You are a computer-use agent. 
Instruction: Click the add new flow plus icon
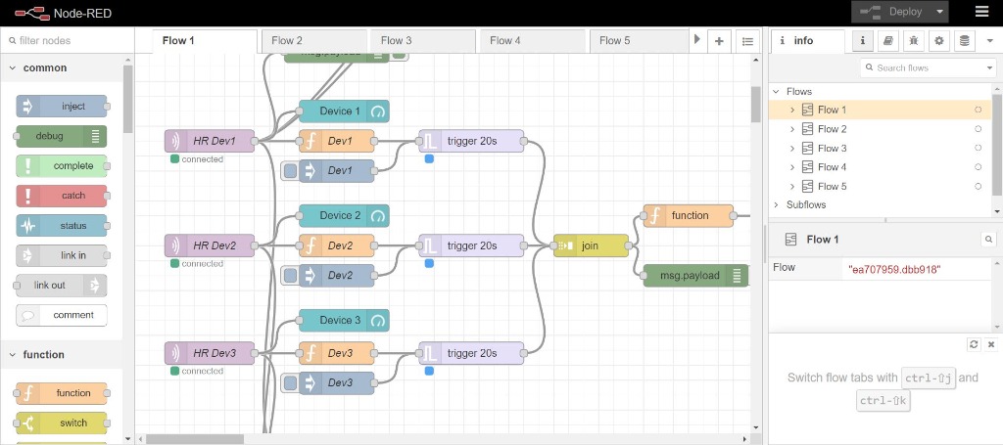coord(719,41)
